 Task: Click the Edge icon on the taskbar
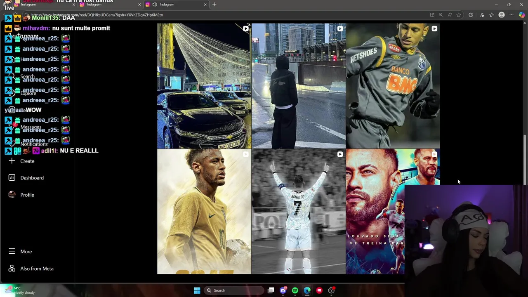[x=307, y=290]
